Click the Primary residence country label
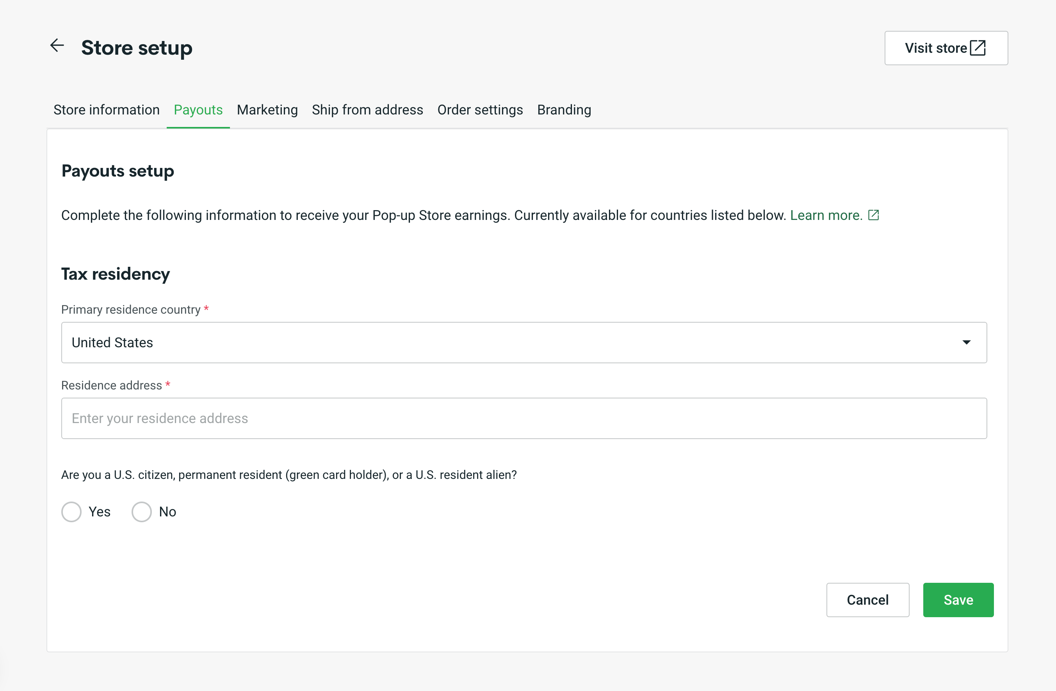Image resolution: width=1056 pixels, height=691 pixels. (131, 309)
